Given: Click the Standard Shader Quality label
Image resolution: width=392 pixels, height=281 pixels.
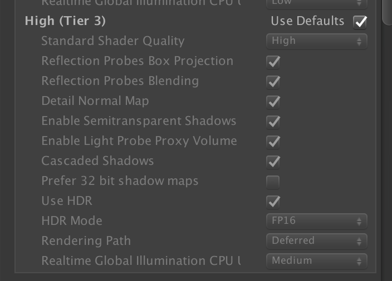Looking at the screenshot, I should click(112, 41).
